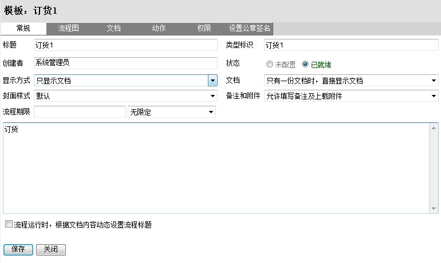Select the 权限 tab
441x263 pixels.
tap(204, 28)
